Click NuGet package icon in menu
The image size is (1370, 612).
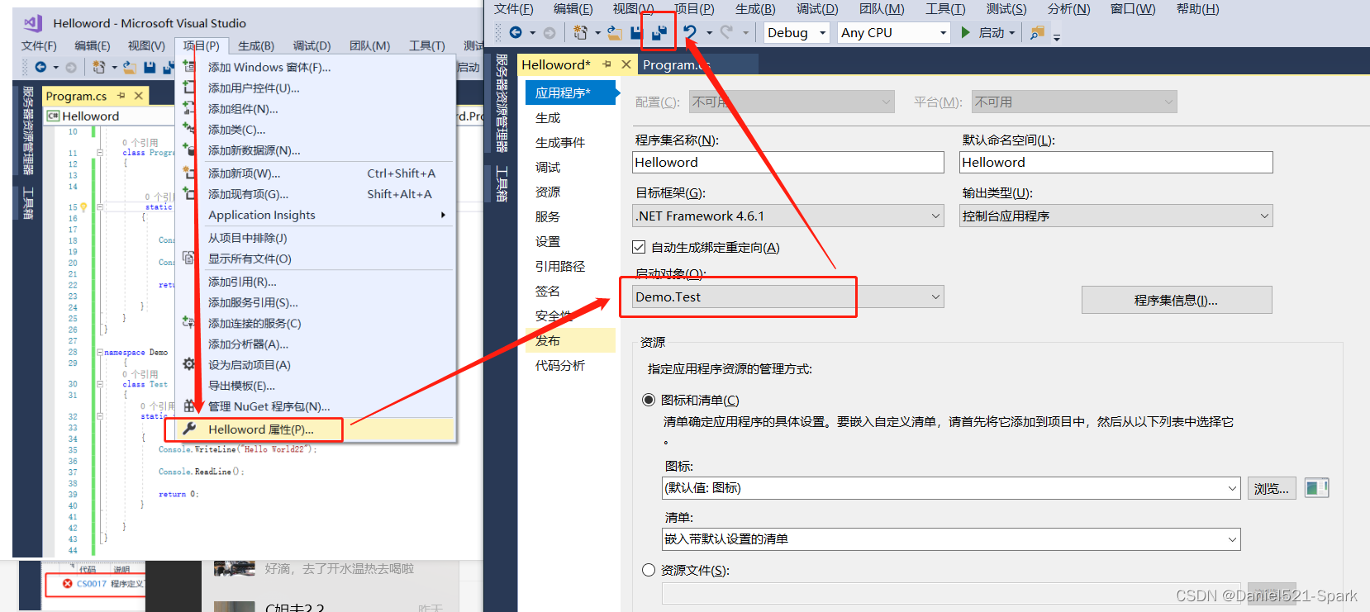[x=189, y=406]
